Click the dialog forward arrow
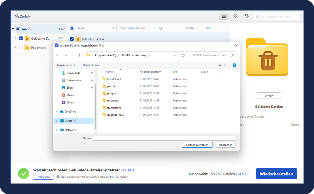Screen dimensions: 314x194 pyautogui.click(x=66, y=55)
